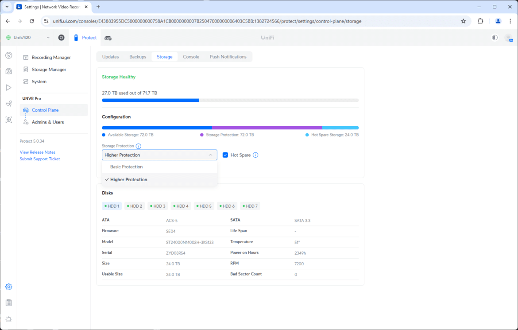Viewport: 518px width, 330px height.
Task: Select the Storage tab
Action: tap(165, 57)
